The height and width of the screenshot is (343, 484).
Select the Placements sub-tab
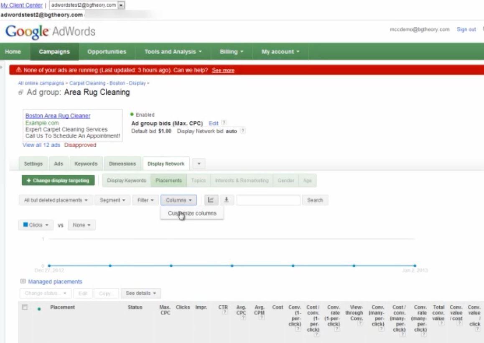point(168,180)
